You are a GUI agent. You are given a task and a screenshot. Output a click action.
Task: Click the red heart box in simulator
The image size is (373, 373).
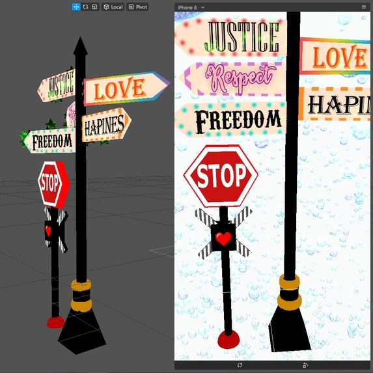(x=224, y=238)
